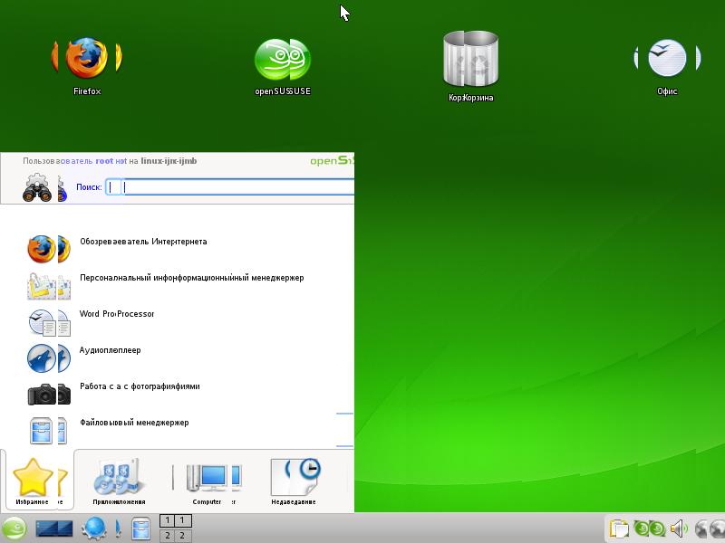The width and height of the screenshot is (725, 543).
Task: Click the openSUSE start menu button
Action: click(x=14, y=529)
